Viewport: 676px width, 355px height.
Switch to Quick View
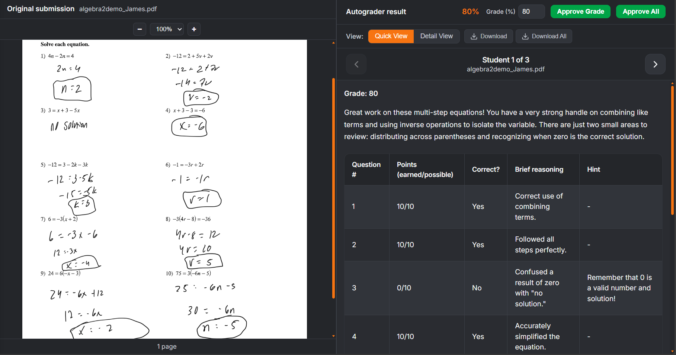[391, 36]
